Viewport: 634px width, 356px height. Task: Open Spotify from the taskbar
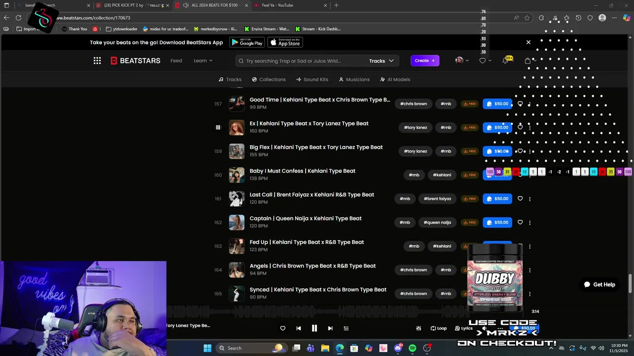413,348
